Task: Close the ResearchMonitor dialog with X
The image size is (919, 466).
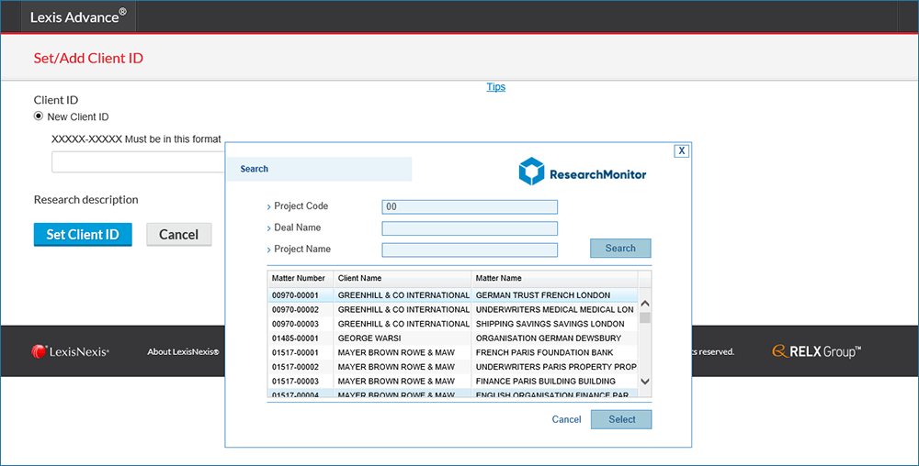Action: (x=682, y=150)
